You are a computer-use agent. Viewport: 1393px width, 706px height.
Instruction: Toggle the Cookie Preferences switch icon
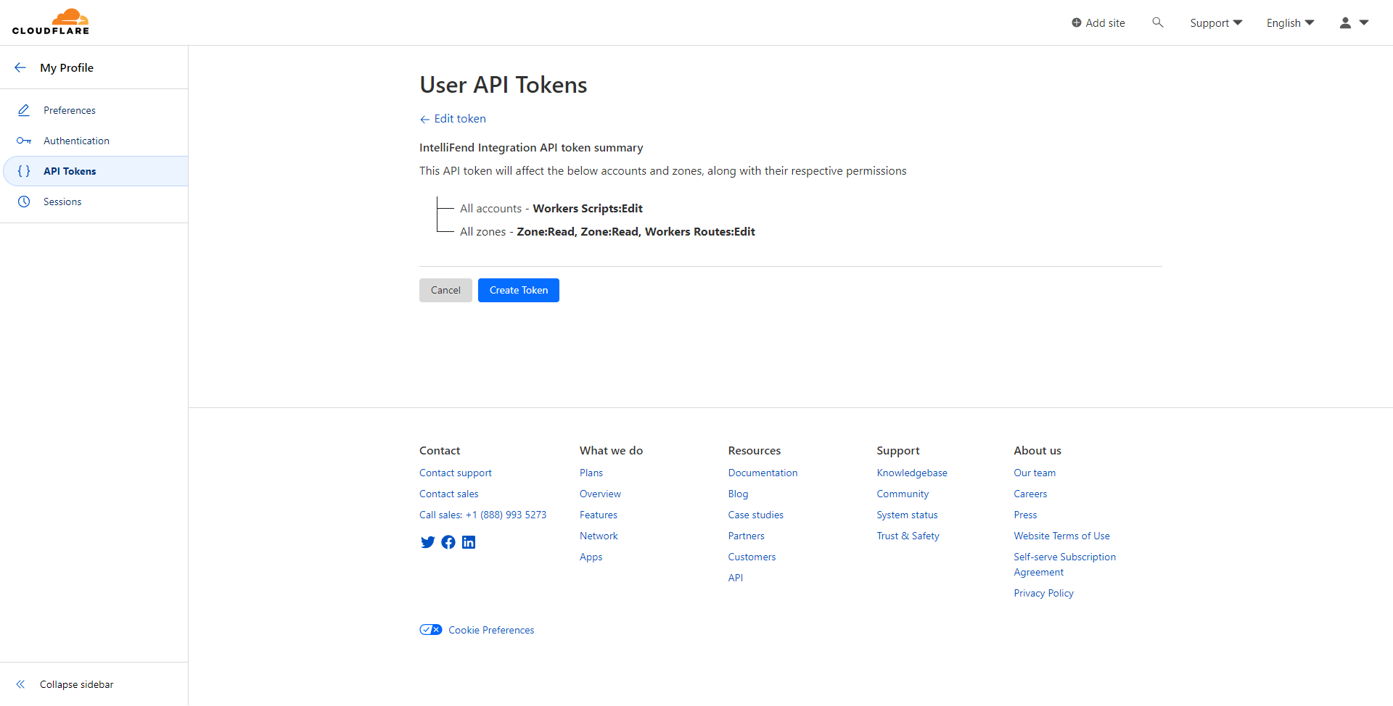pos(431,630)
